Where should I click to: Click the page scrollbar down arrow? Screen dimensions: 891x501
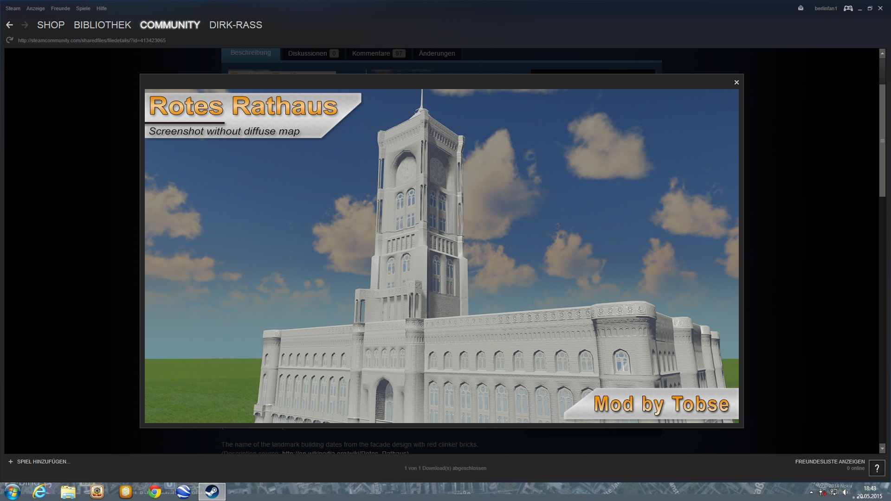click(882, 449)
